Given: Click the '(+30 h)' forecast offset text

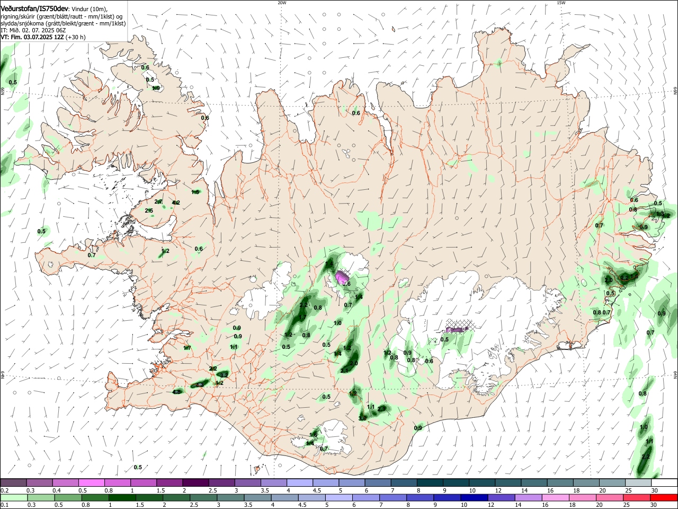Looking at the screenshot, I should click(x=76, y=37).
